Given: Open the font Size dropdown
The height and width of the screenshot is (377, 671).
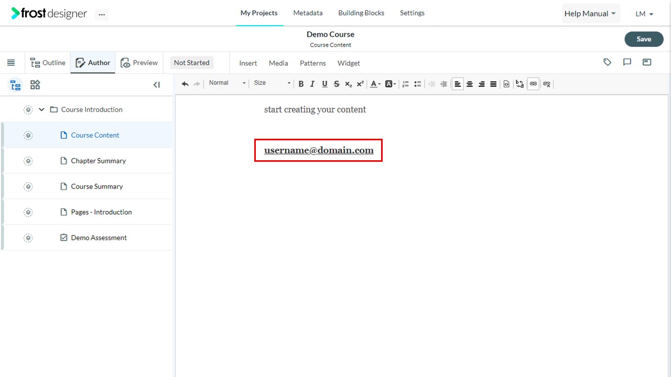Looking at the screenshot, I should pyautogui.click(x=272, y=83).
